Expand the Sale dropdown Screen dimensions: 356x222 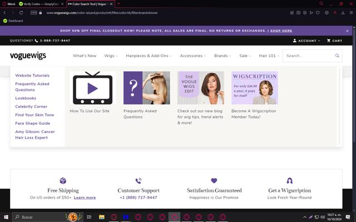point(245,56)
